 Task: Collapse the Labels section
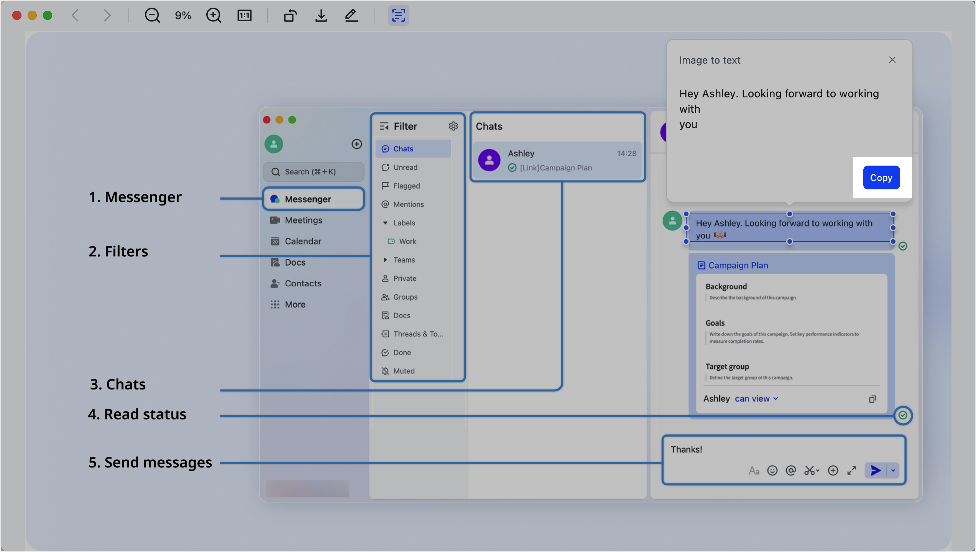pyautogui.click(x=385, y=223)
